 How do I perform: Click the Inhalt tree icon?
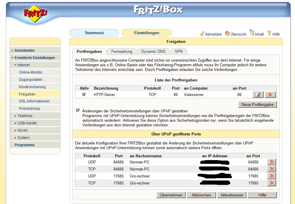coord(252,32)
